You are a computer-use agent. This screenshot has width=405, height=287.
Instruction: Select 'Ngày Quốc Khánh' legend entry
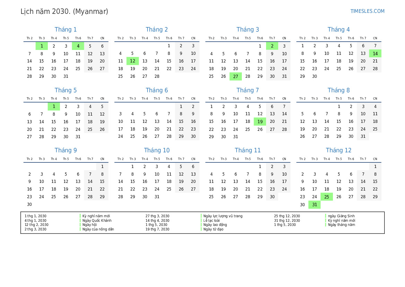coord(97,220)
